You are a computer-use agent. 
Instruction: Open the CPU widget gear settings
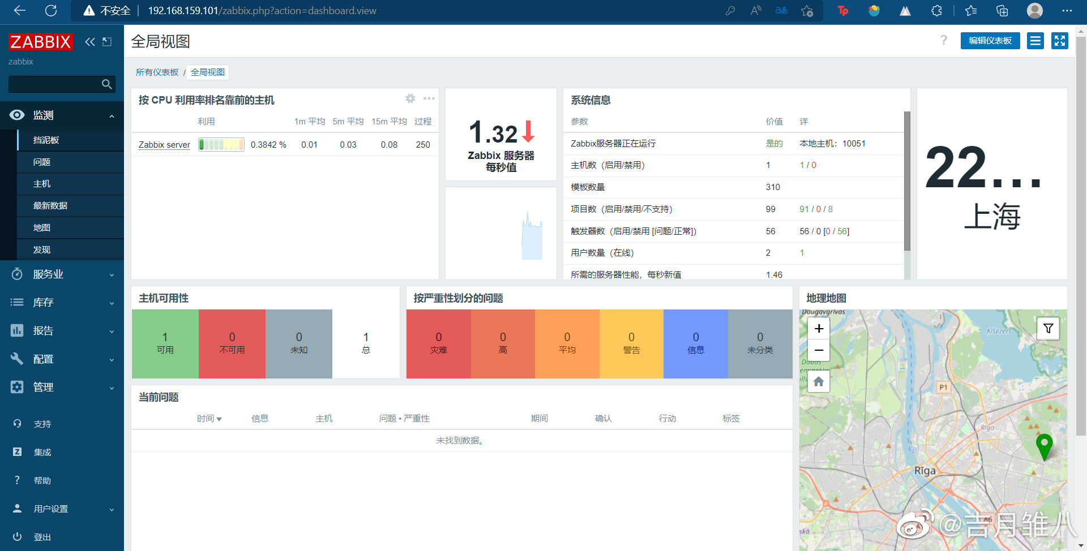coord(410,98)
